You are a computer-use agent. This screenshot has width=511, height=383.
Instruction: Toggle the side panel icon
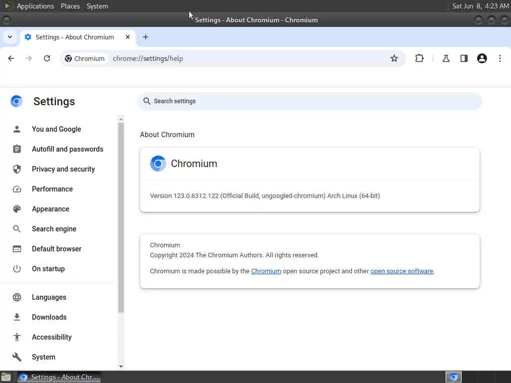click(x=464, y=58)
